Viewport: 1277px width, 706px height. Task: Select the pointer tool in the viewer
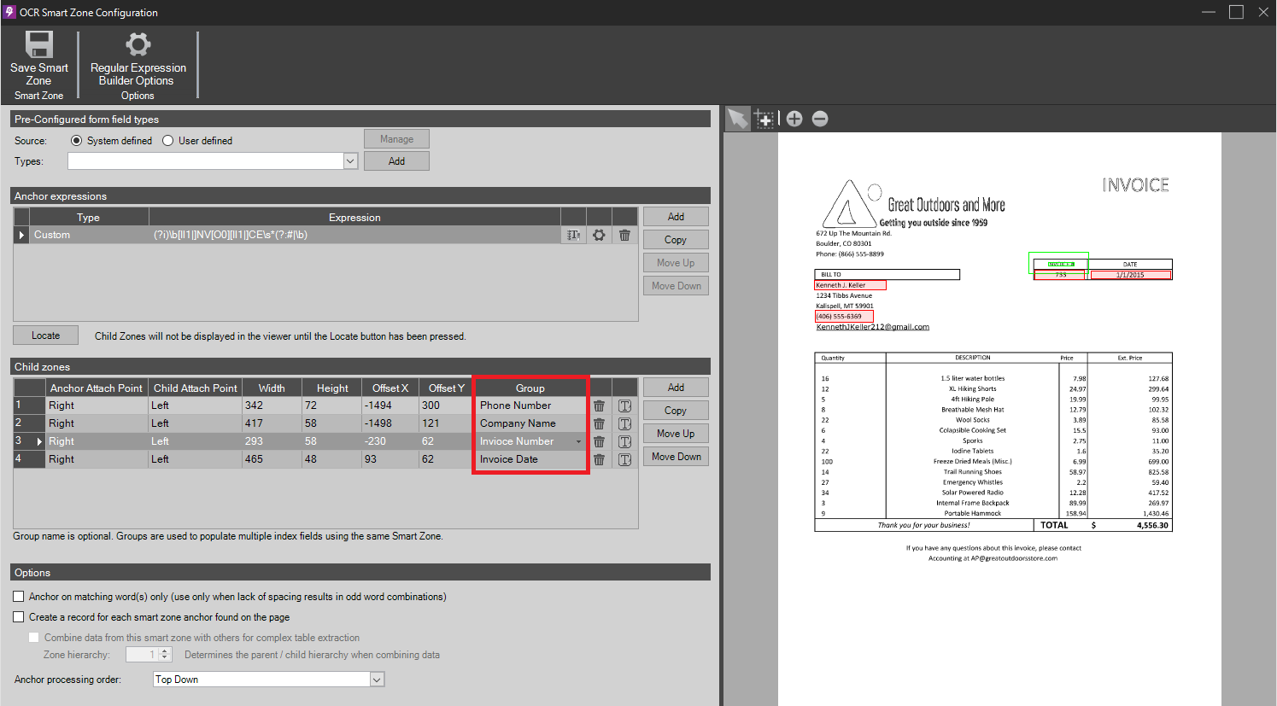coord(737,119)
